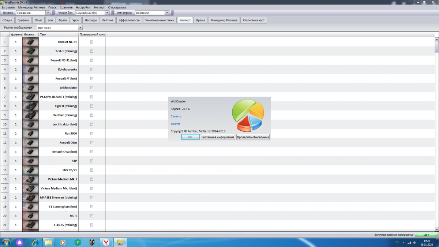Click the Renault Otsu row 12 tank icon
The width and height of the screenshot is (439, 247).
[30, 143]
